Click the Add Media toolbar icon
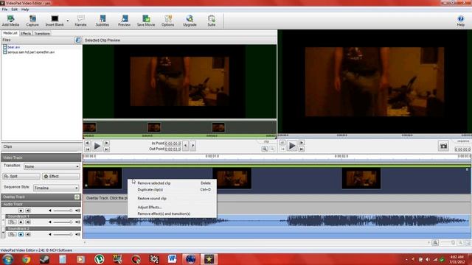The width and height of the screenshot is (472, 265). (10, 21)
